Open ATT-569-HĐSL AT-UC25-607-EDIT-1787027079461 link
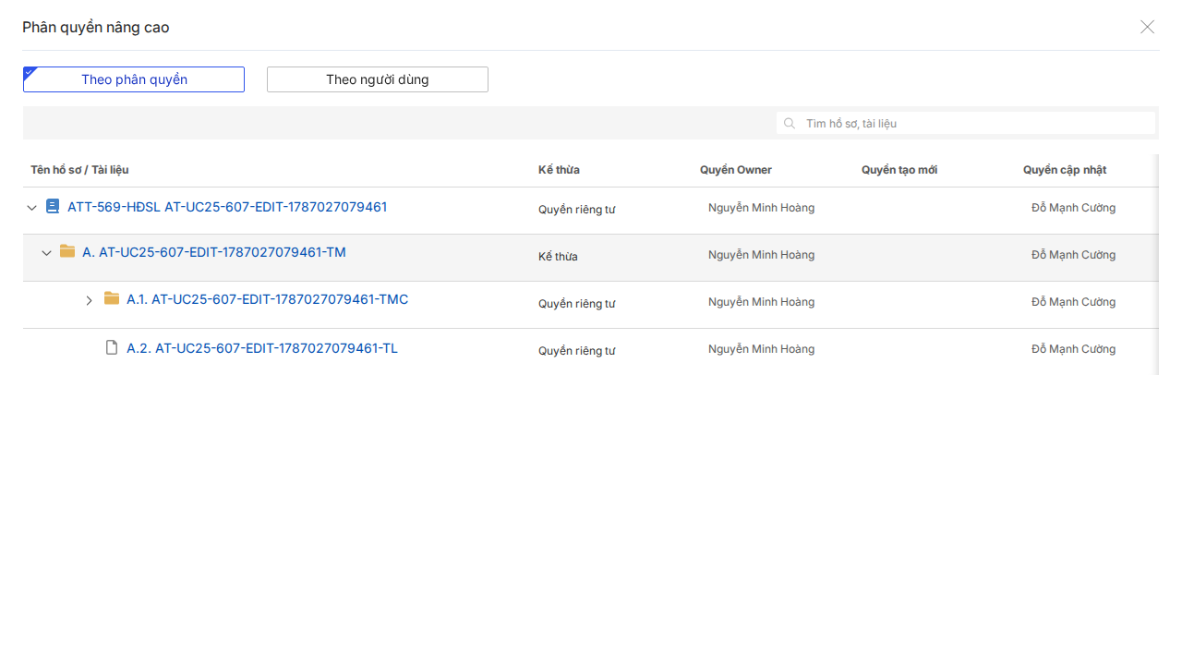 tap(227, 207)
